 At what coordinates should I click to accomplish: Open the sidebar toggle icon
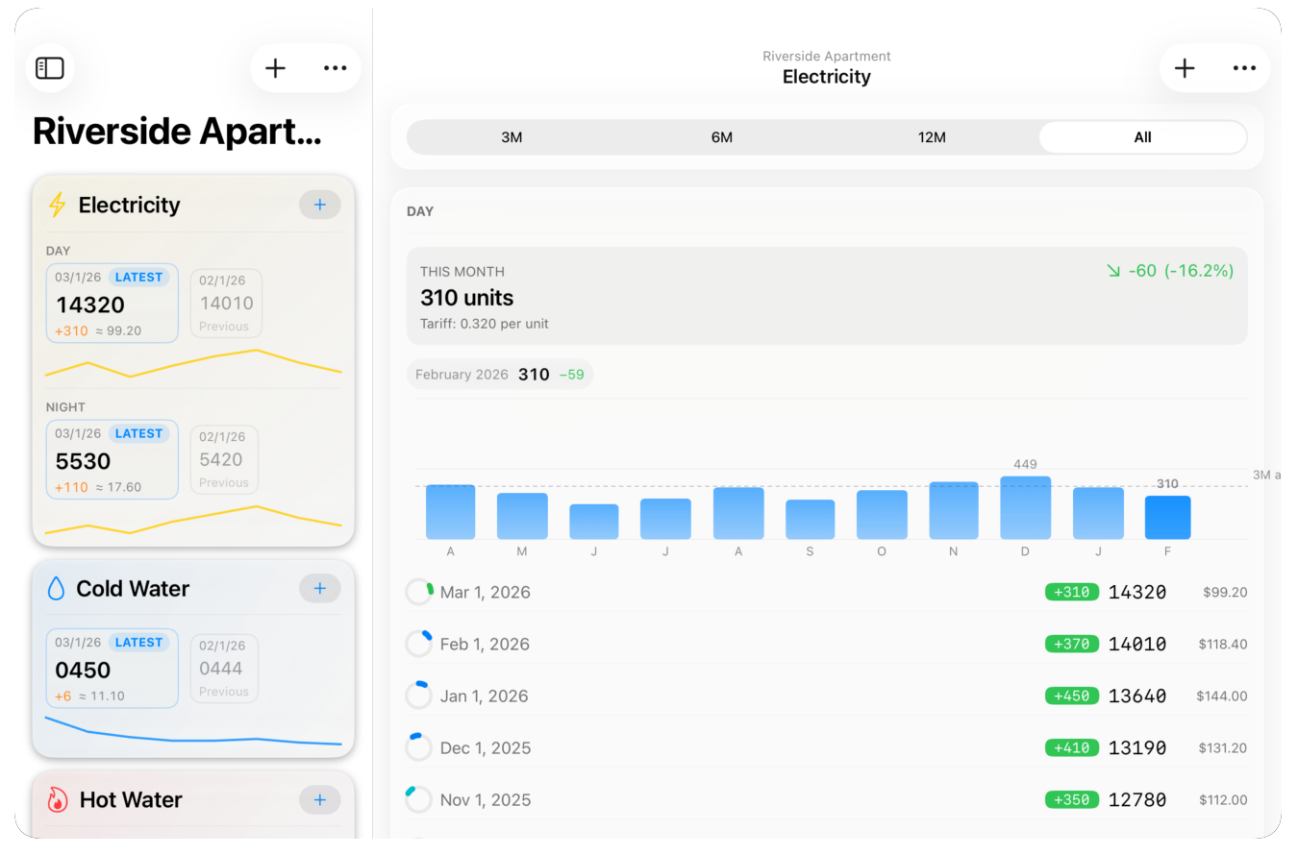tap(49, 67)
